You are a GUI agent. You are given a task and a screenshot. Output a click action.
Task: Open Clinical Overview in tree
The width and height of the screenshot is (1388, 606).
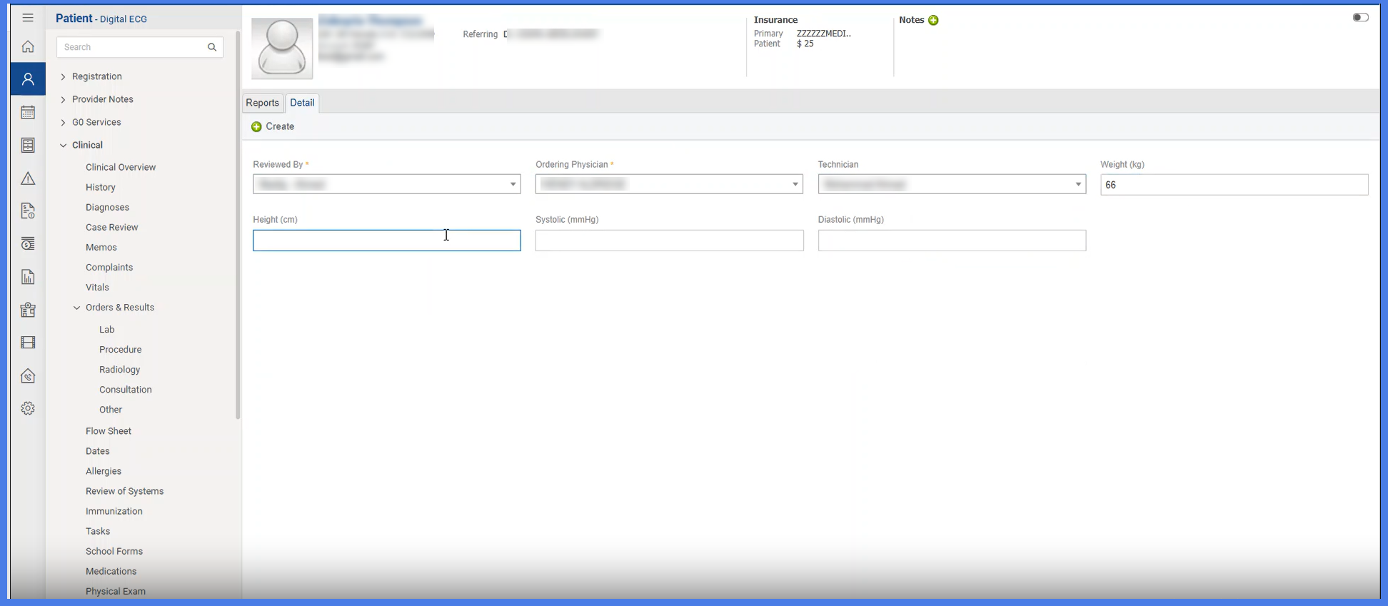[x=121, y=167]
